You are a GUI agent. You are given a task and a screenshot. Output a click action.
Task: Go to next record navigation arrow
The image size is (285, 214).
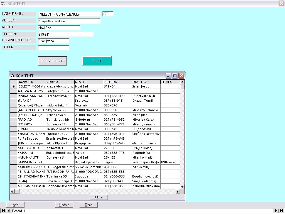(x=276, y=211)
